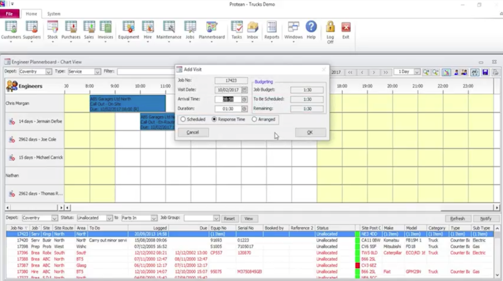Click the green status swatch in job 17423 row

[358, 234]
